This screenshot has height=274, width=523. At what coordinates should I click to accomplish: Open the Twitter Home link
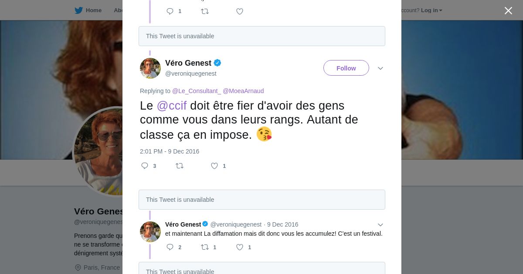tap(88, 10)
